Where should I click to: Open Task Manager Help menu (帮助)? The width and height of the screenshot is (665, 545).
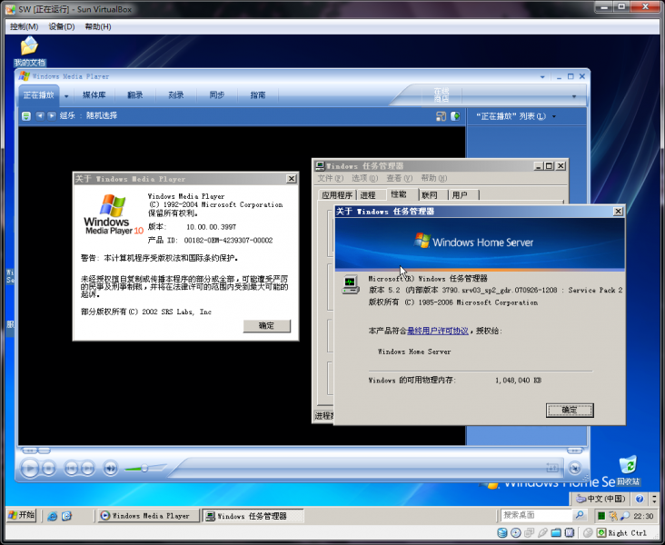pos(434,178)
